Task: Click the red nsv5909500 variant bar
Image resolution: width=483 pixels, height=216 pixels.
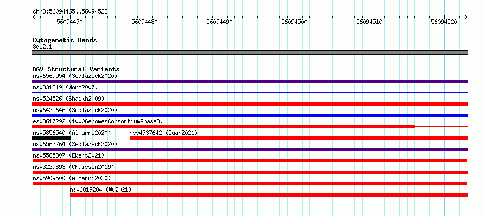Action: tap(250, 184)
